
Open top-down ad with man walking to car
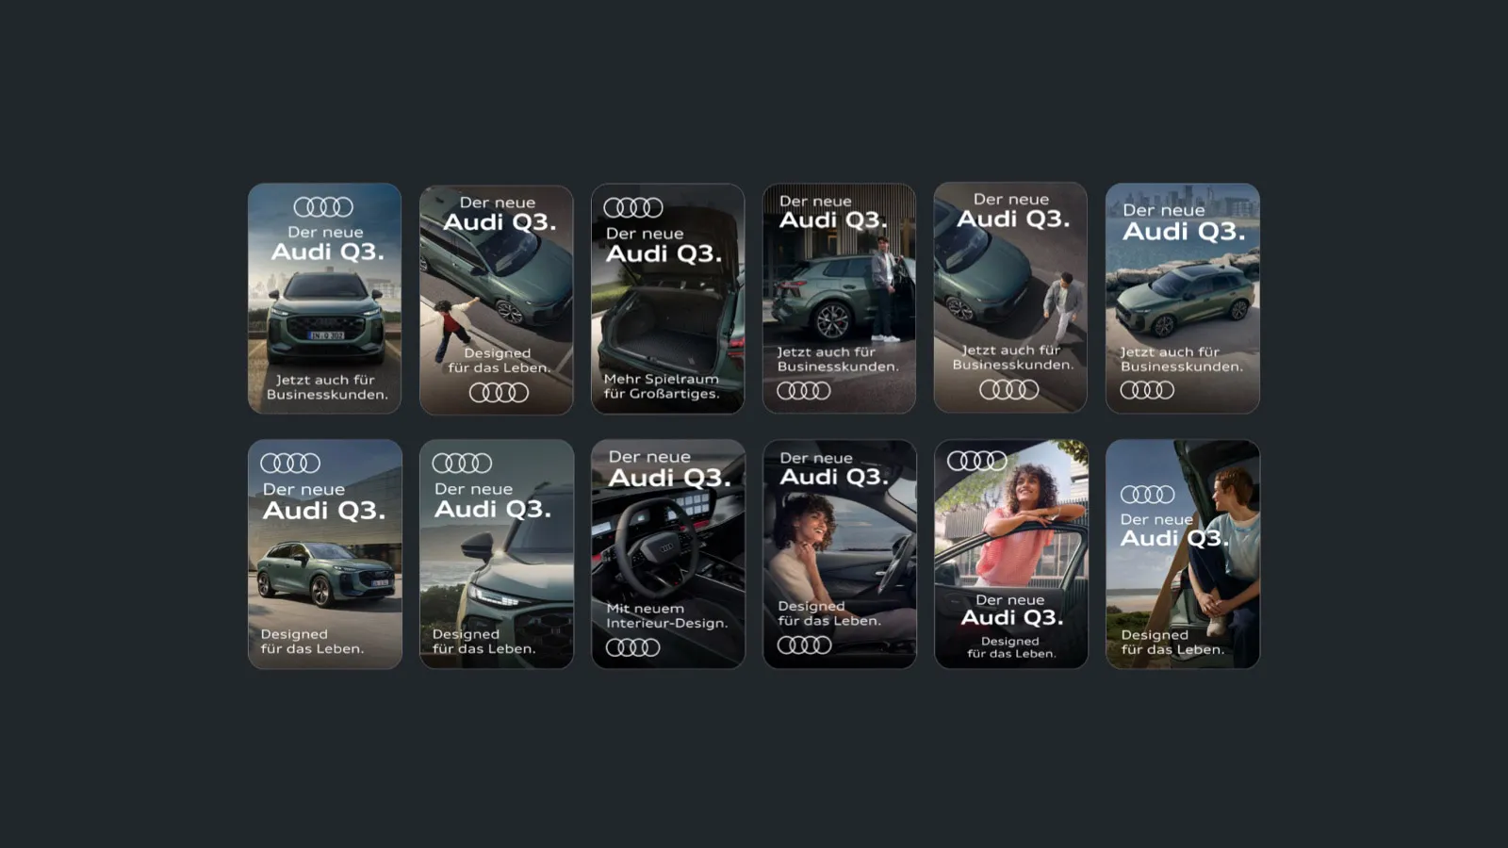click(1010, 299)
